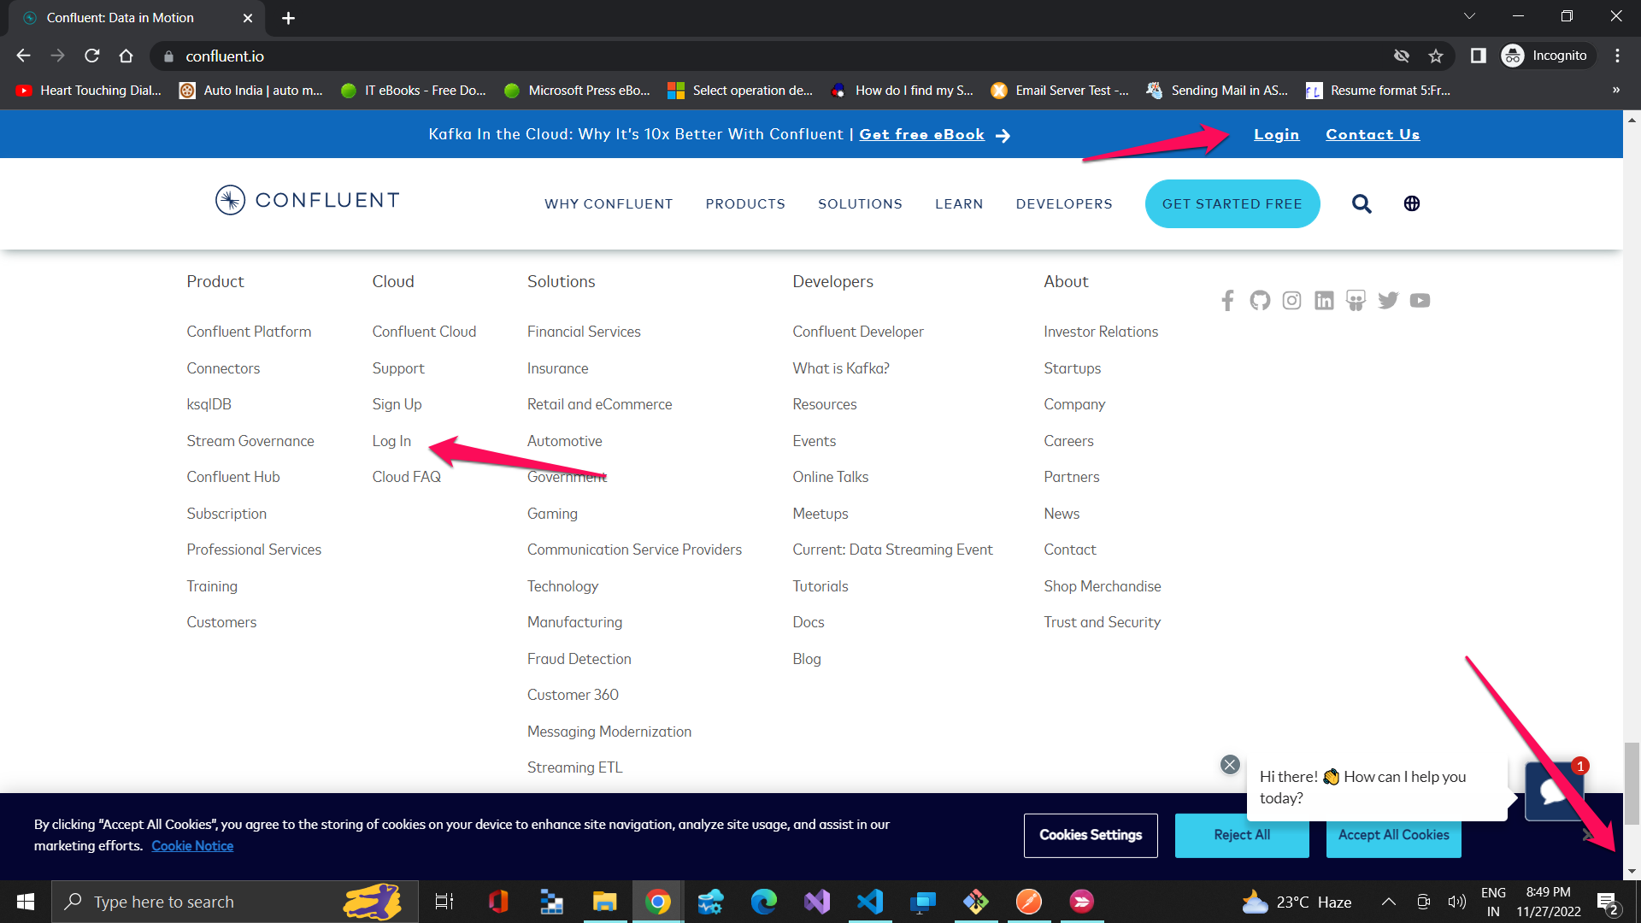Image resolution: width=1641 pixels, height=923 pixels.
Task: Open Confluent's Facebook page icon
Action: click(x=1227, y=301)
